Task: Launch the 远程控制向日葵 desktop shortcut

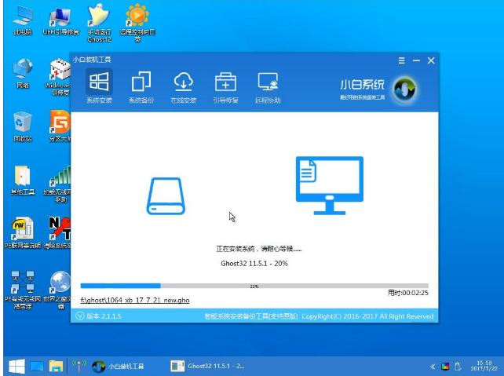Action: click(137, 16)
